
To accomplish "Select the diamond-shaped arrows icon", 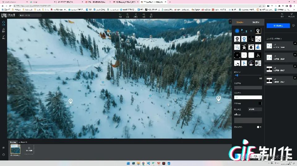I will point(258,39).
